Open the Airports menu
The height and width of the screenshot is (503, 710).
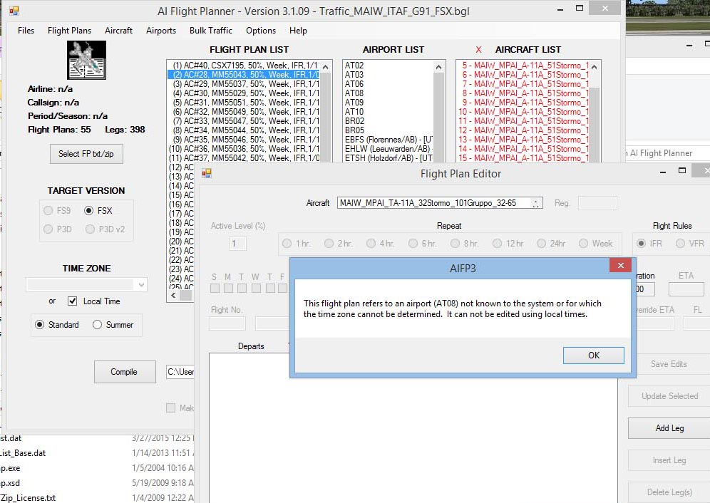pos(160,31)
